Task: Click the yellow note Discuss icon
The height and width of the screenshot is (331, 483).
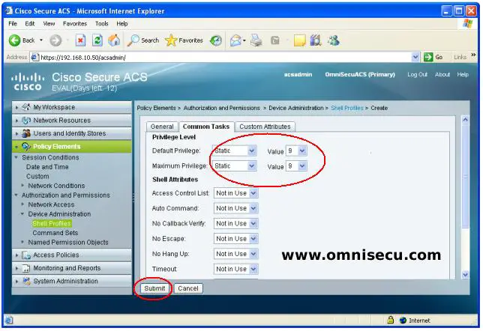Action: [299, 40]
